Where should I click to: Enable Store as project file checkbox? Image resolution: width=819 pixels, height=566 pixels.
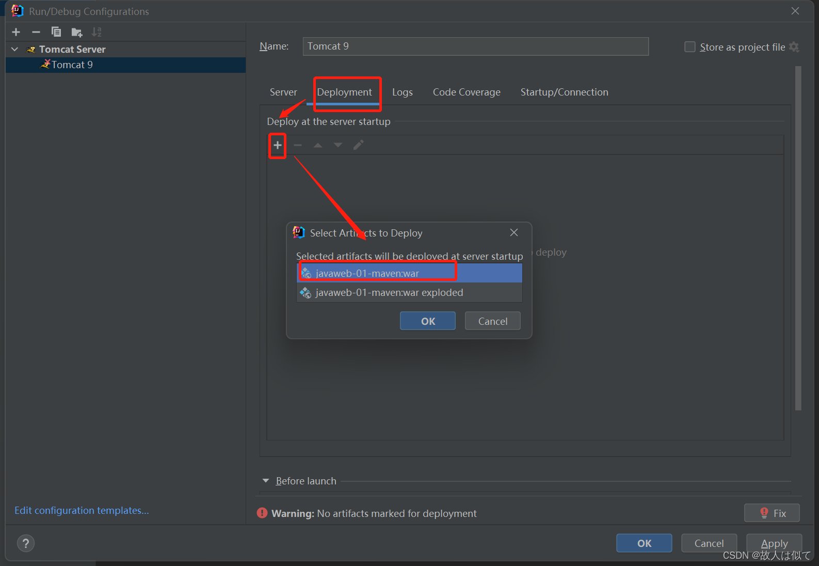[x=689, y=47]
